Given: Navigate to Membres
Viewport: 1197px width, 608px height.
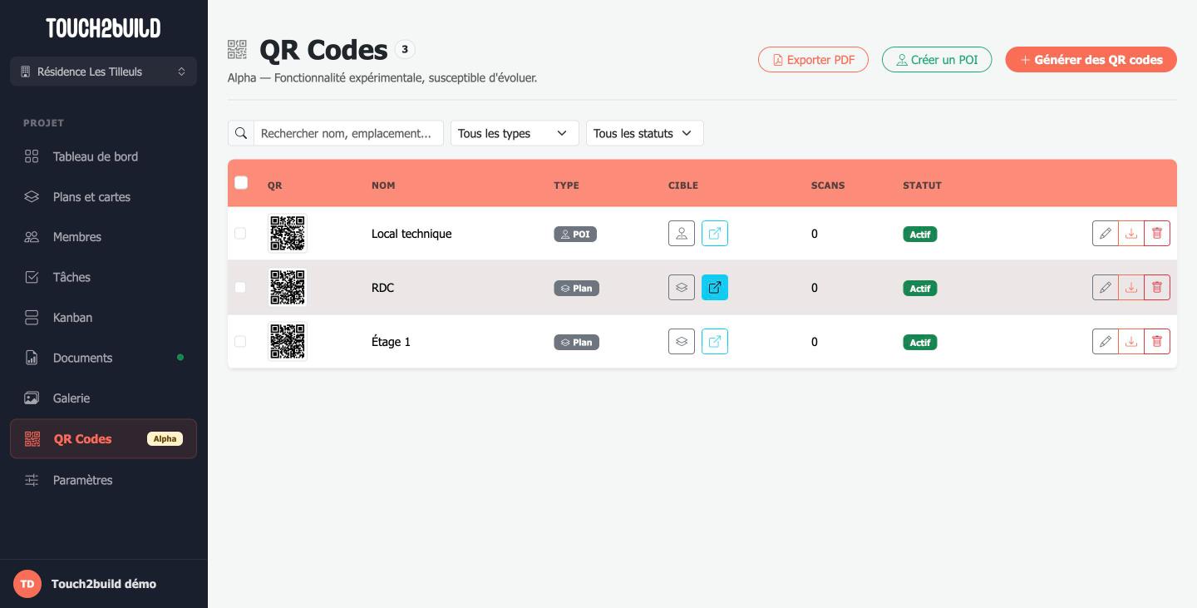Looking at the screenshot, I should [x=103, y=237].
